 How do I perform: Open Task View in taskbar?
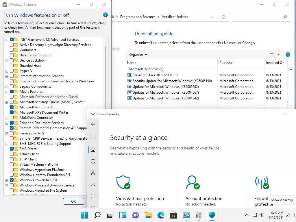(x=110, y=215)
